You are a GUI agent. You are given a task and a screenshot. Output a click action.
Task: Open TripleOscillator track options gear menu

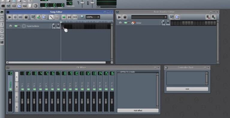click(10, 26)
